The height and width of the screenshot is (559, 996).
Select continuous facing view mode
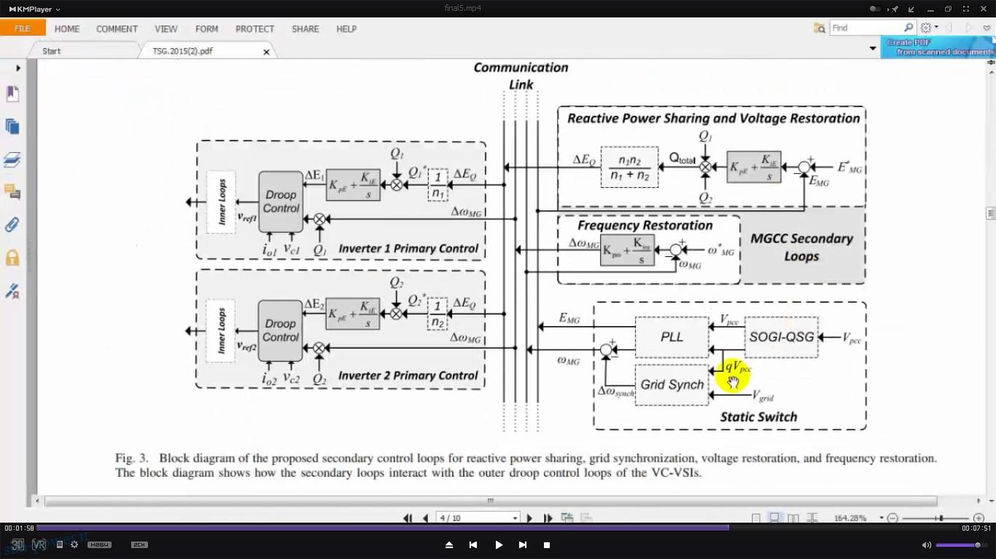point(812,518)
